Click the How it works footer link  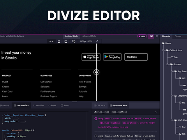[85, 82]
